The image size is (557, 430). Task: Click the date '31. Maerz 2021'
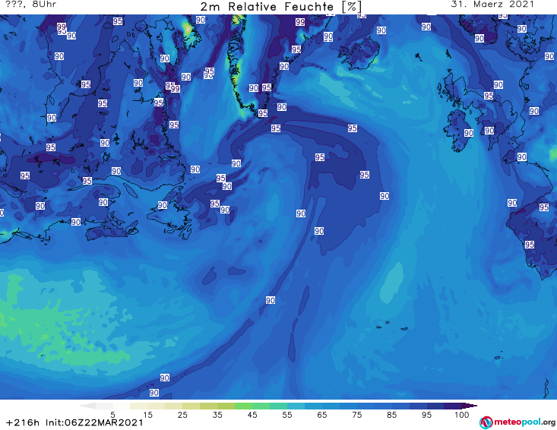coord(492,5)
